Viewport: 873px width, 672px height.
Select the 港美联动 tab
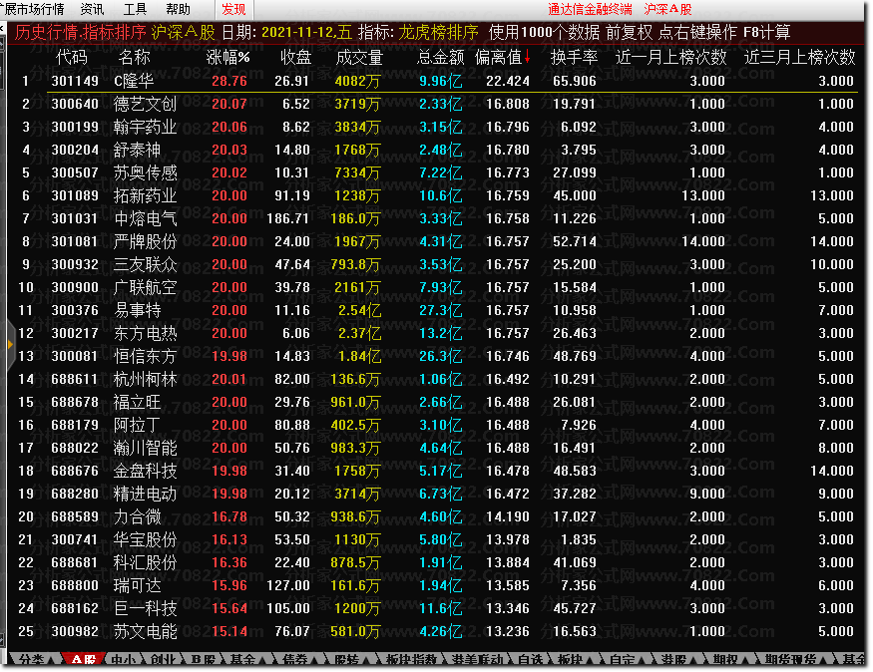[478, 660]
